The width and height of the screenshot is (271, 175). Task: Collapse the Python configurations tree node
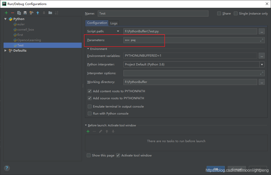click(6, 19)
